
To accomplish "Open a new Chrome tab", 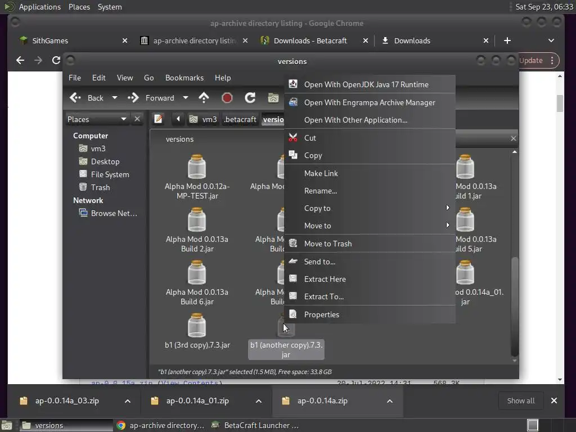I will pyautogui.click(x=507, y=40).
